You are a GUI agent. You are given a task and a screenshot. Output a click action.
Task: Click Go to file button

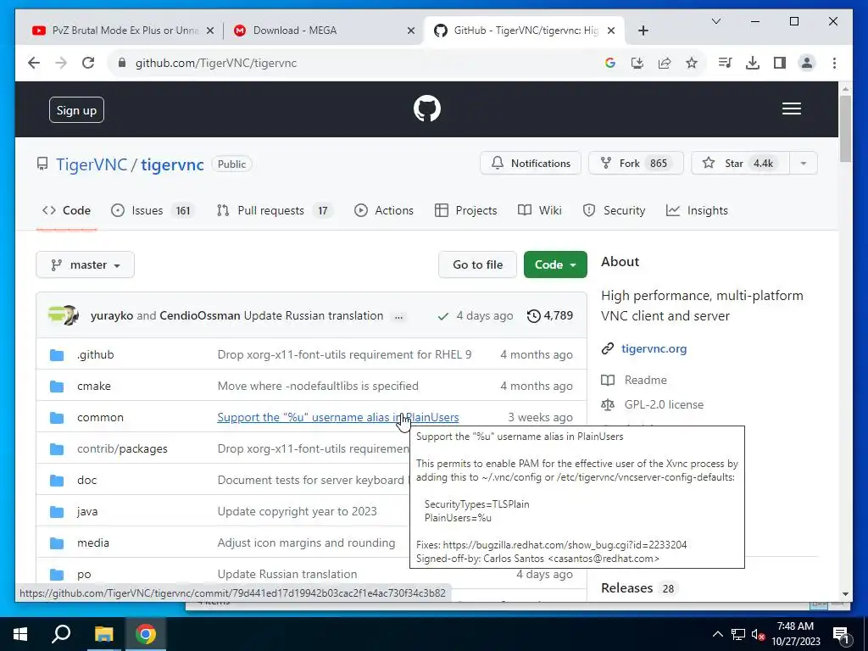[x=478, y=264]
